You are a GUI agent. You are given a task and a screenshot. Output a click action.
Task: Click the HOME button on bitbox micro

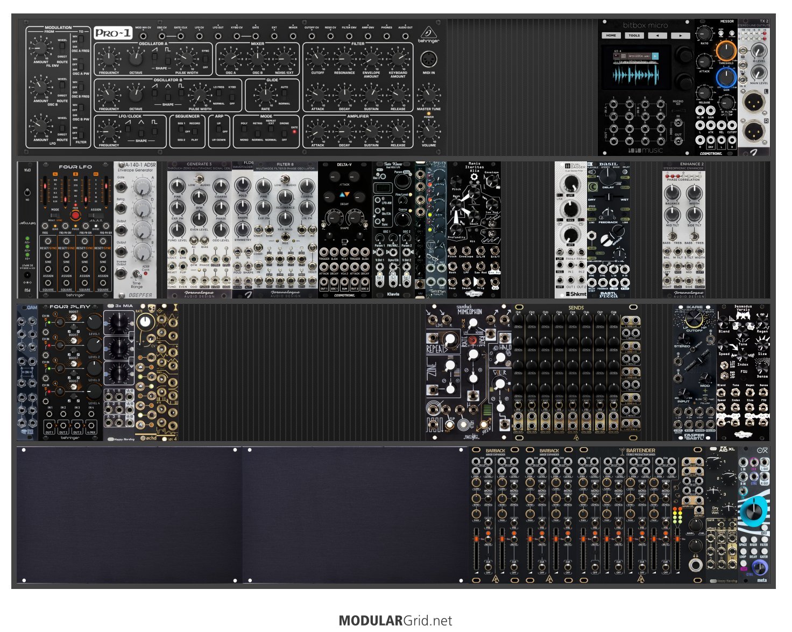611,35
